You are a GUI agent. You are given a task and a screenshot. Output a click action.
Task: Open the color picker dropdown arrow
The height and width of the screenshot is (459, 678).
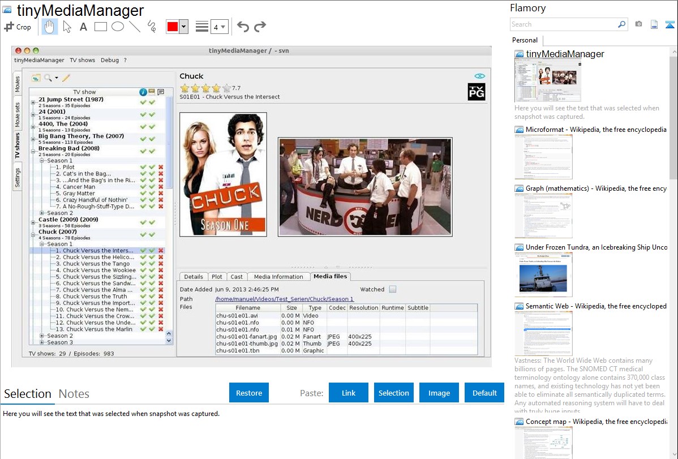183,27
